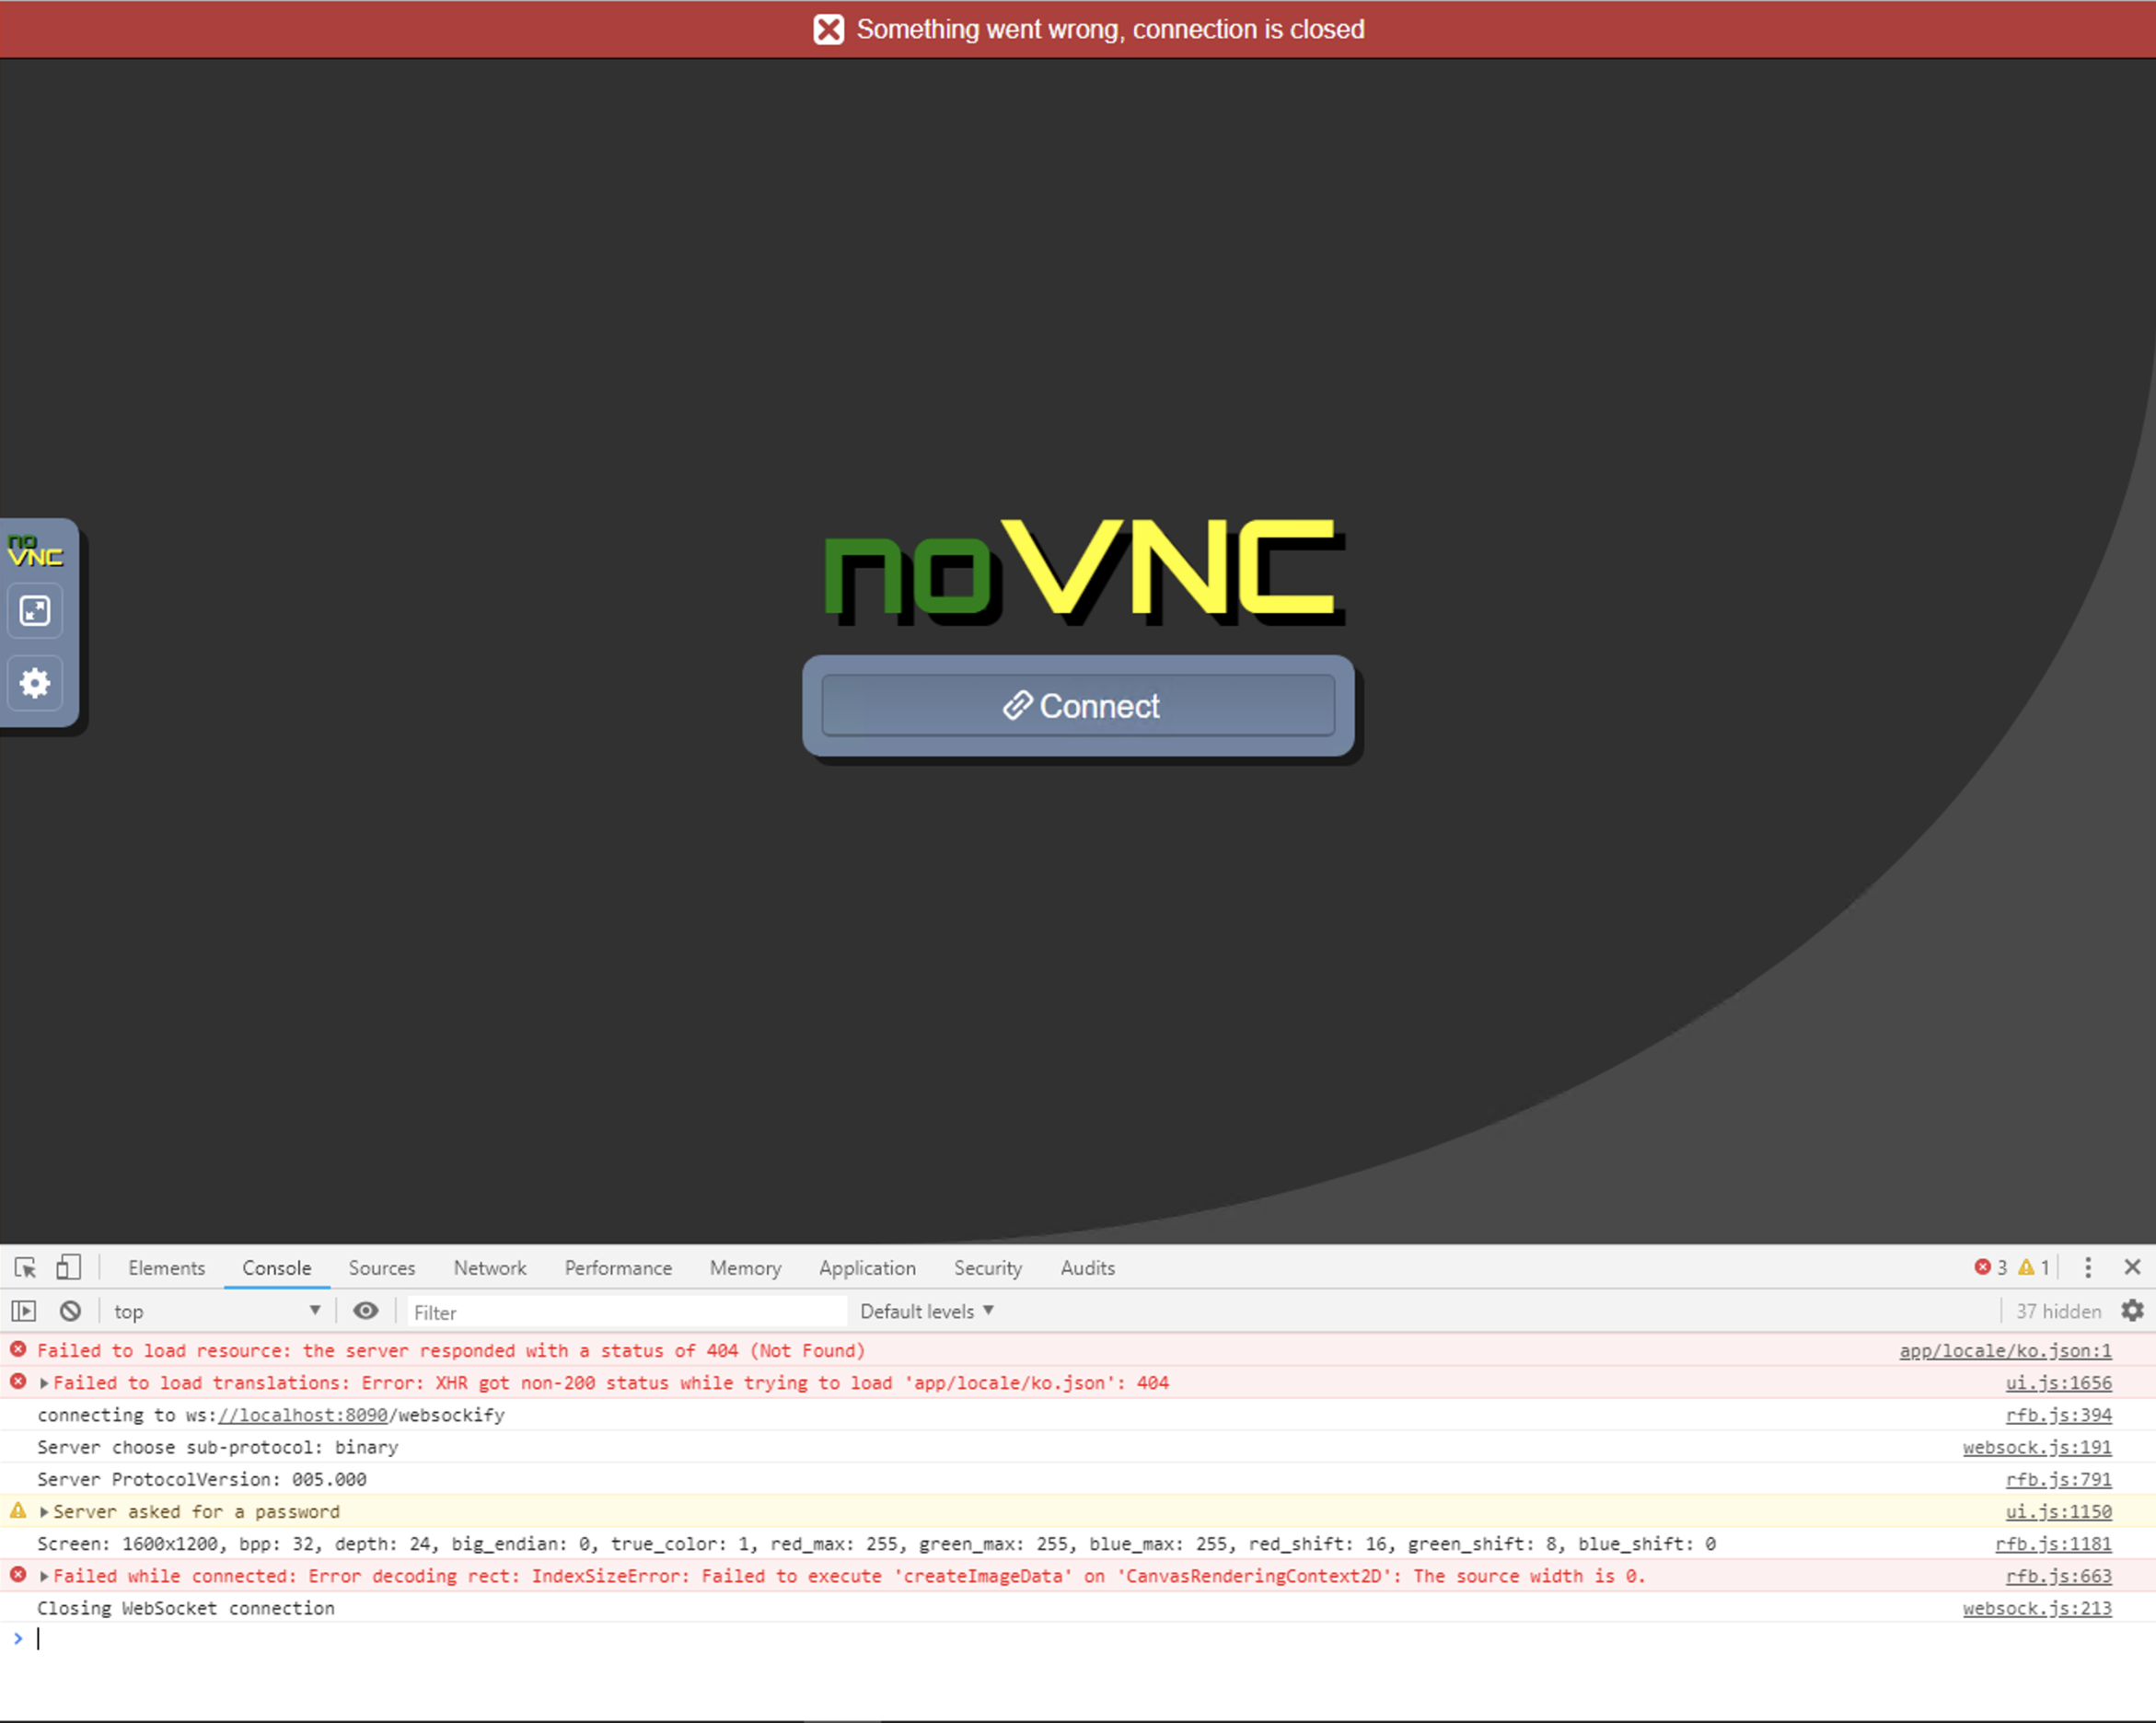Select the inspect element cursor icon
The image size is (2156, 1723).
24,1267
